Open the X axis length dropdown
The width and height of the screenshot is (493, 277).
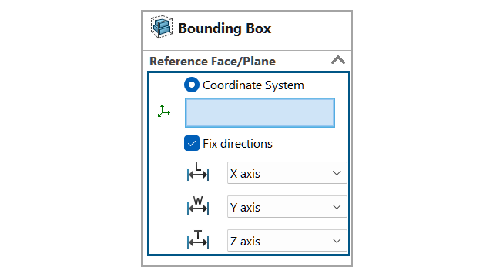point(287,173)
